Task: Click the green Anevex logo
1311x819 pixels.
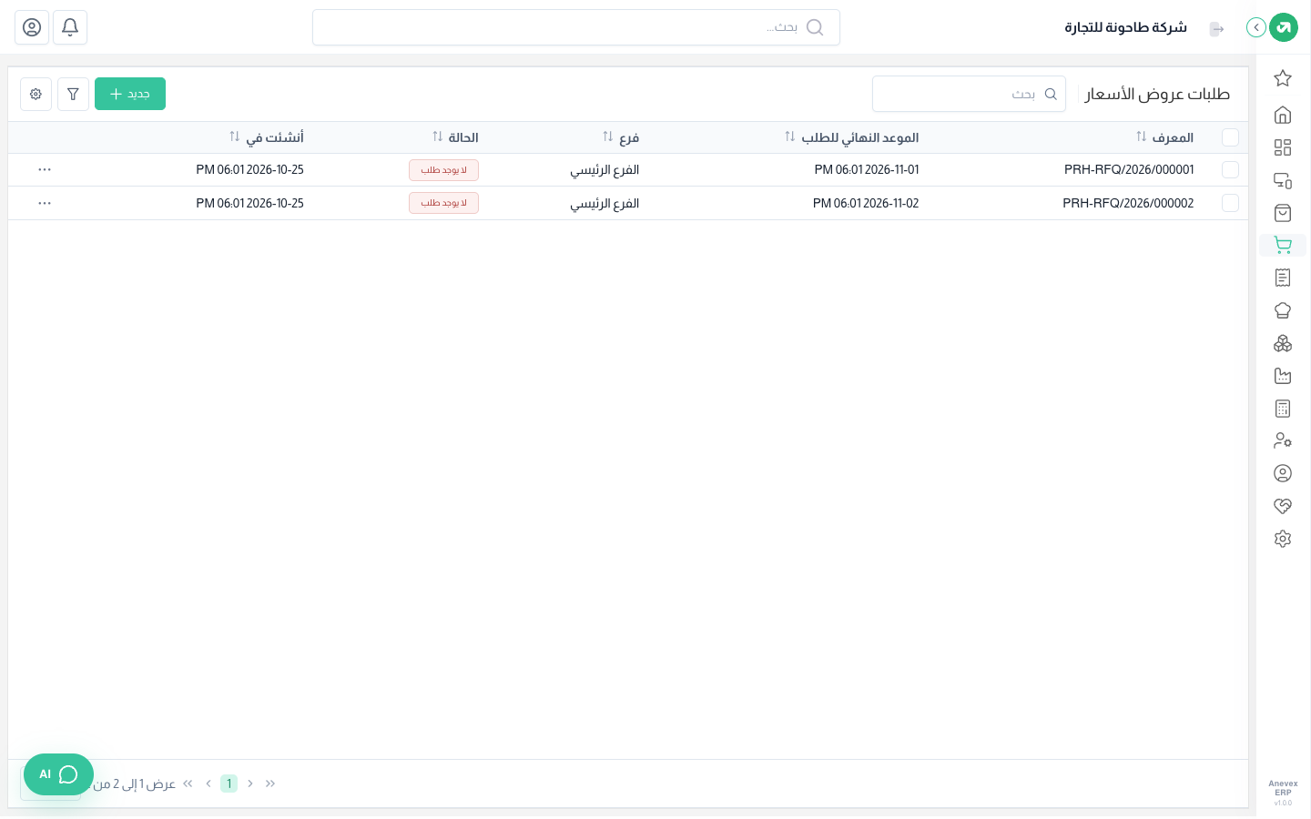Action: [x=1284, y=27]
